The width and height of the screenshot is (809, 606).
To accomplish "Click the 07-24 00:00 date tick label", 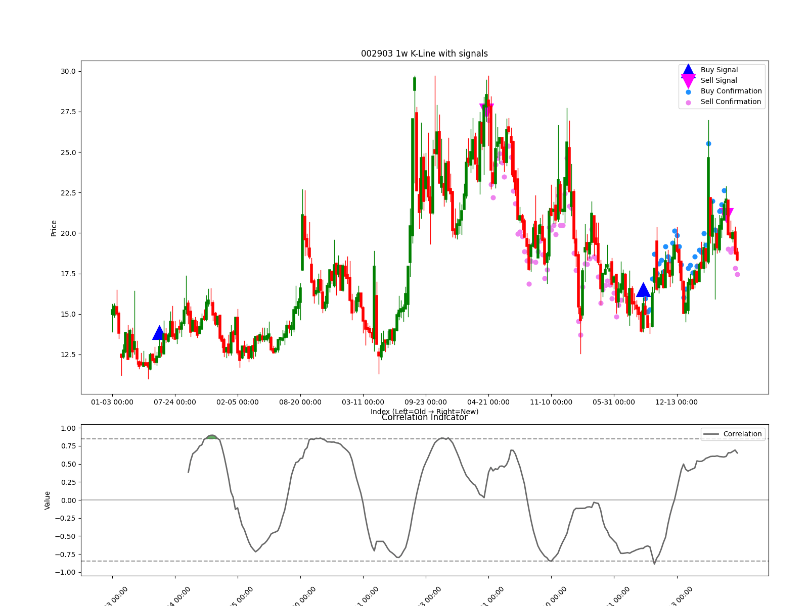I will 175,402.
